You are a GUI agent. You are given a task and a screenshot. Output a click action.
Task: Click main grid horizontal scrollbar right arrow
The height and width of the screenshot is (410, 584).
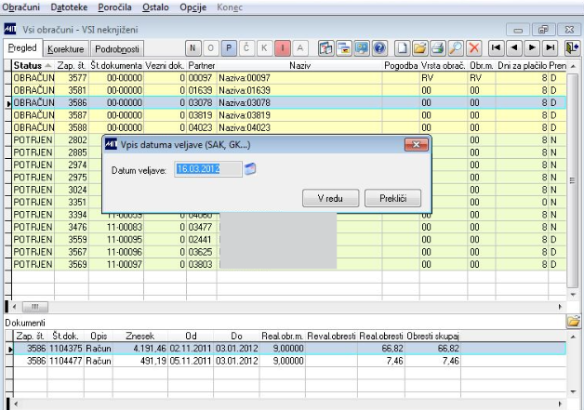(560, 307)
